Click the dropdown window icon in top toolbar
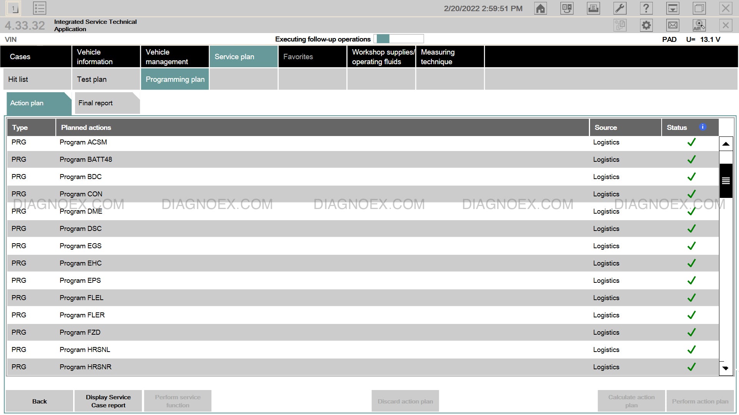 click(672, 8)
